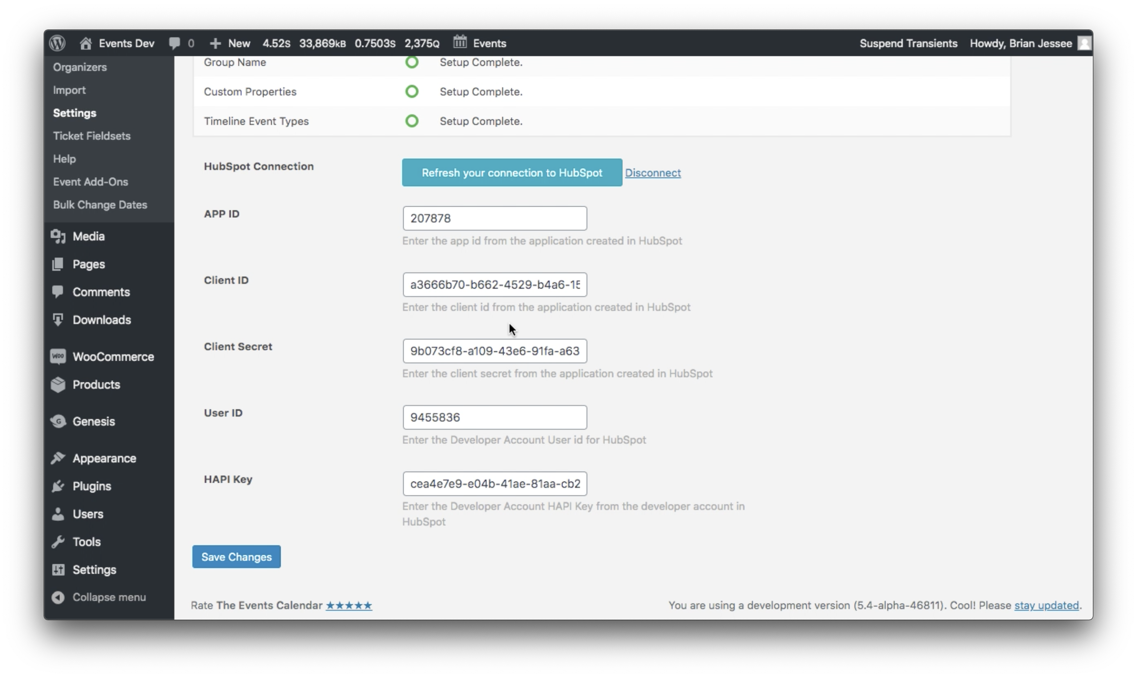Click the Comments sidebar icon

[58, 291]
